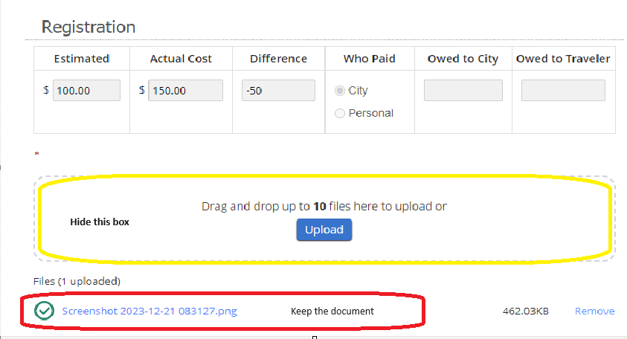Click the Owed to City field
Viewport: 627px width, 339px height.
tap(463, 91)
